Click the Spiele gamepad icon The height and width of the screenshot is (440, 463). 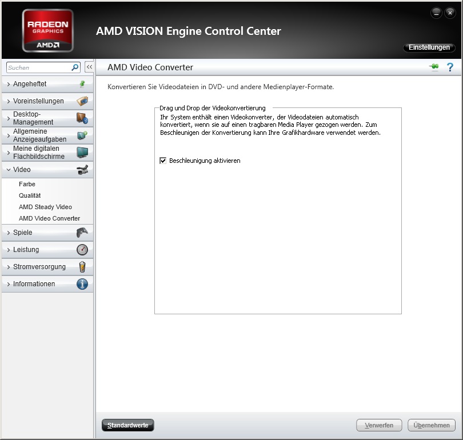pyautogui.click(x=82, y=233)
